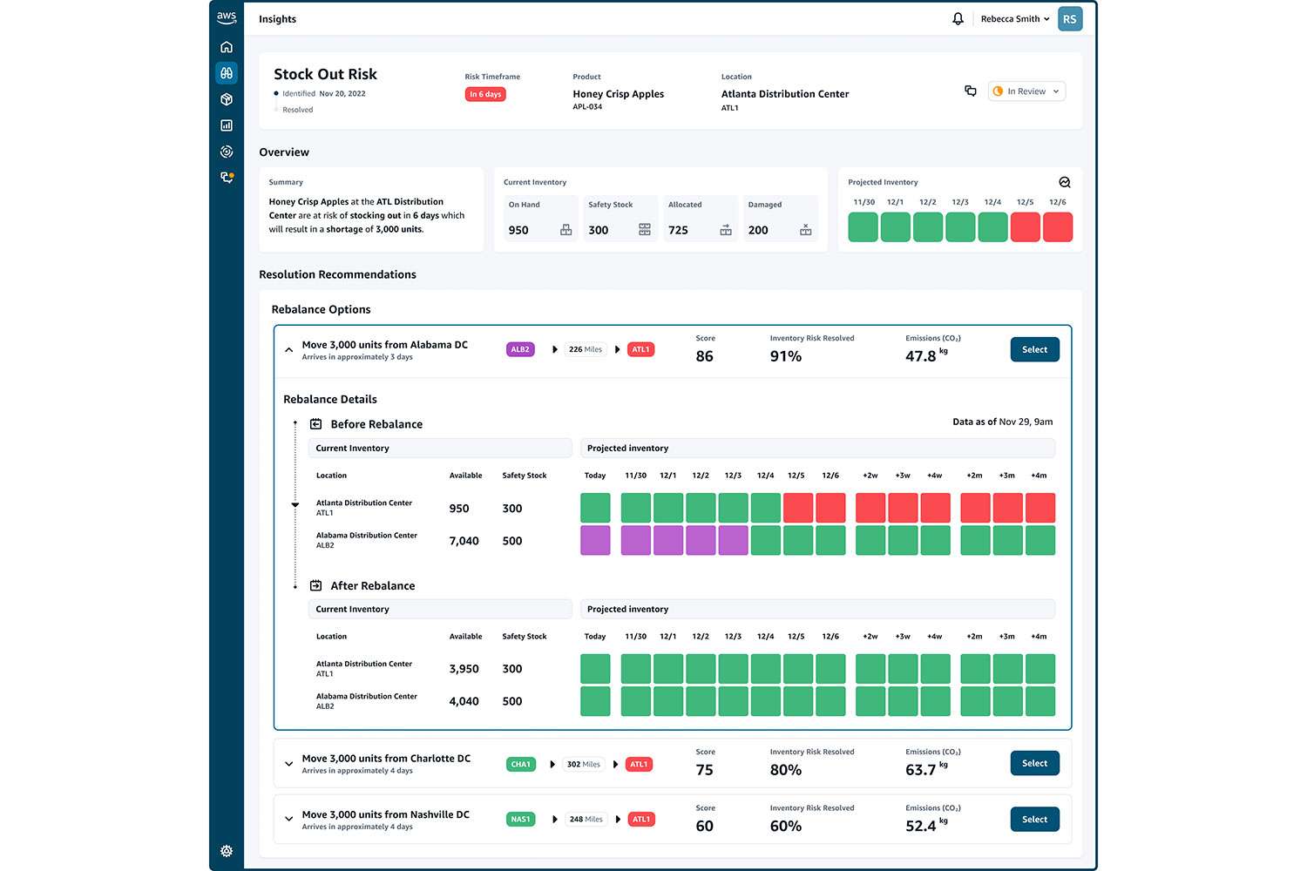Viewport: 1307px width, 871px height.
Task: Click the notification bell icon
Action: pyautogui.click(x=958, y=18)
